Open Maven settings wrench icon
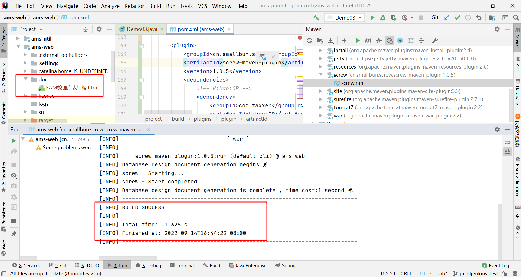This screenshot has height=277, width=521. pyautogui.click(x=435, y=41)
